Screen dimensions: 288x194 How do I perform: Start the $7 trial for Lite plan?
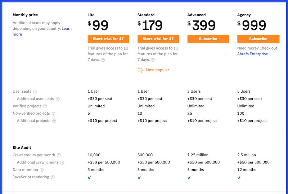coord(108,39)
